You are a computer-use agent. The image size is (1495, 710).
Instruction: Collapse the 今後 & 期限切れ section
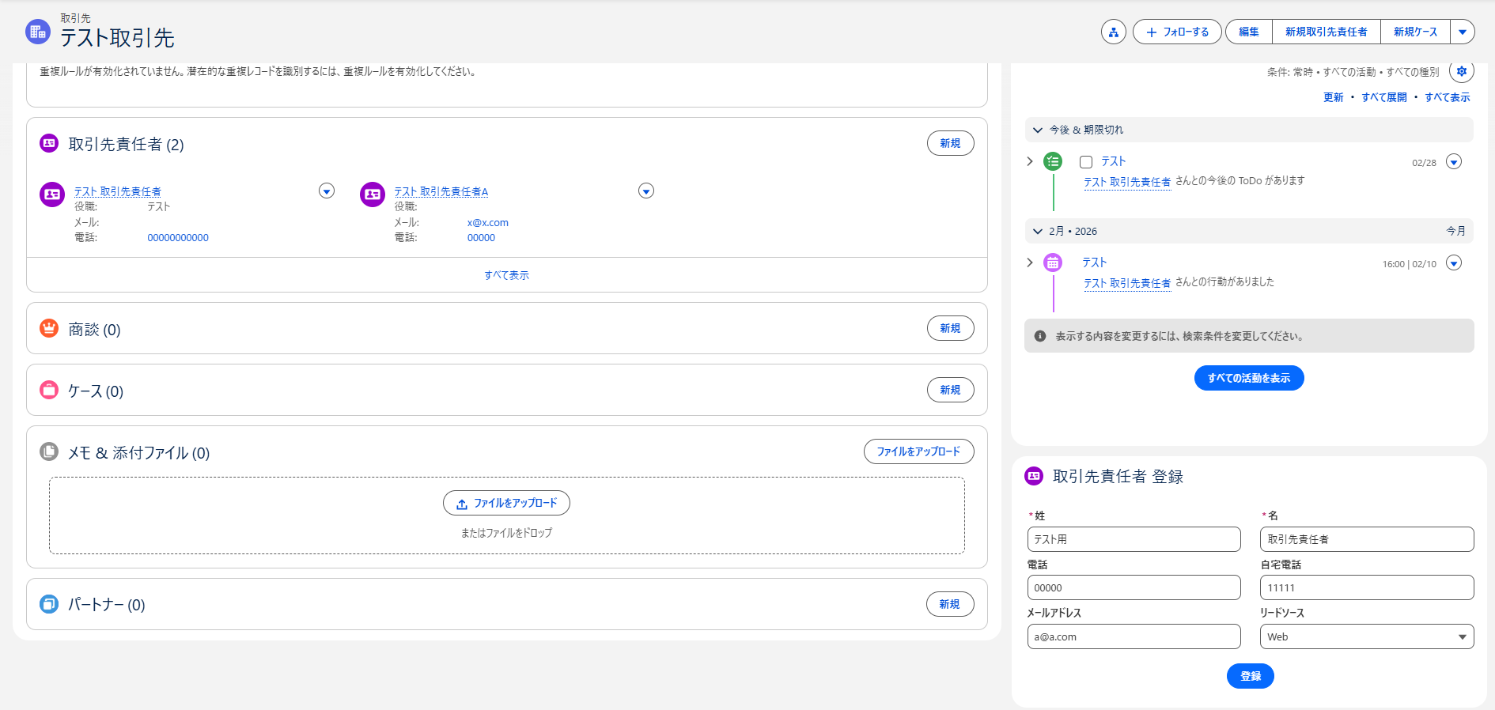pyautogui.click(x=1038, y=130)
